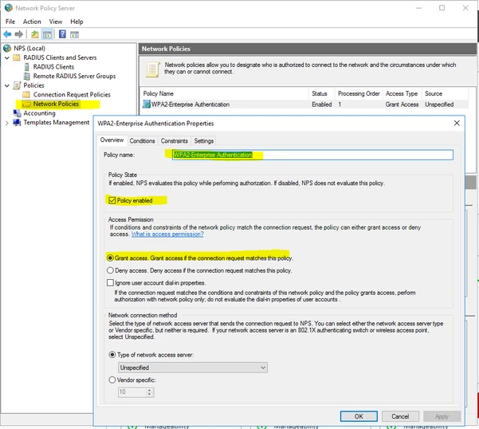Increase the Vendor specific value with up arrow
Viewport: 479px width, 429px height.
(x=149, y=390)
